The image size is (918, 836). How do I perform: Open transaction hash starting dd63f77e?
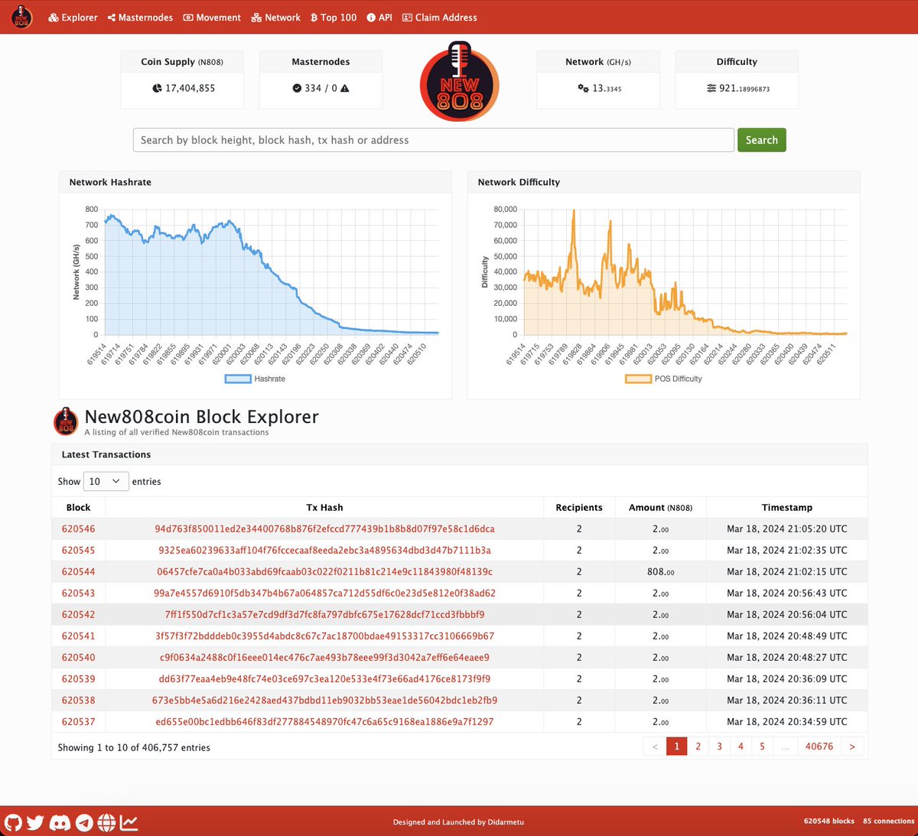(324, 678)
